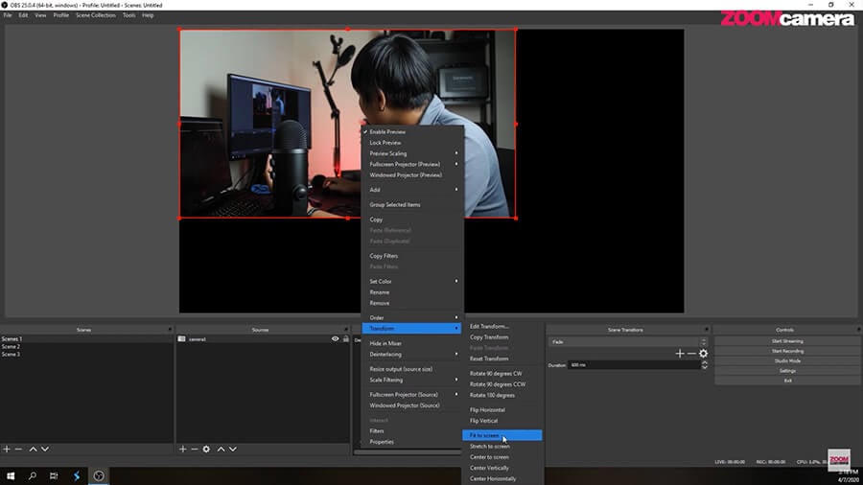
Task: Open the blue lightning app in taskbar
Action: point(77,475)
